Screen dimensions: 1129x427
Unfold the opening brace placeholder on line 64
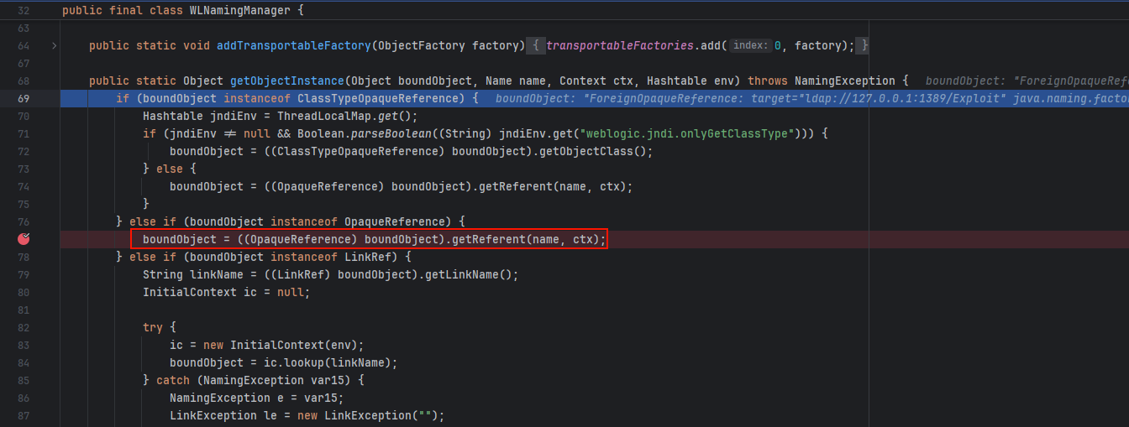tap(535, 45)
